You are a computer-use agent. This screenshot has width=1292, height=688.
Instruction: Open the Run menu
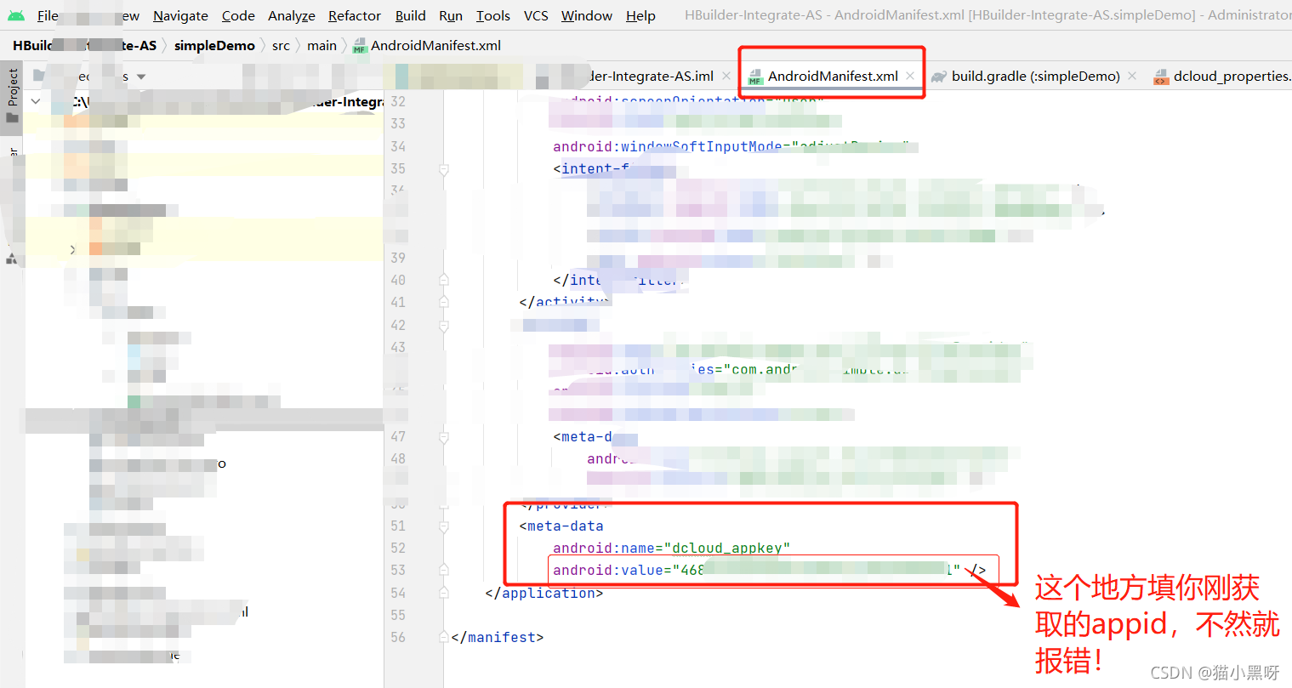(x=451, y=15)
